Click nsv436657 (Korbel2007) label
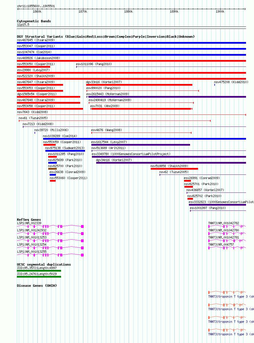The image size is (254, 343). [205, 190]
